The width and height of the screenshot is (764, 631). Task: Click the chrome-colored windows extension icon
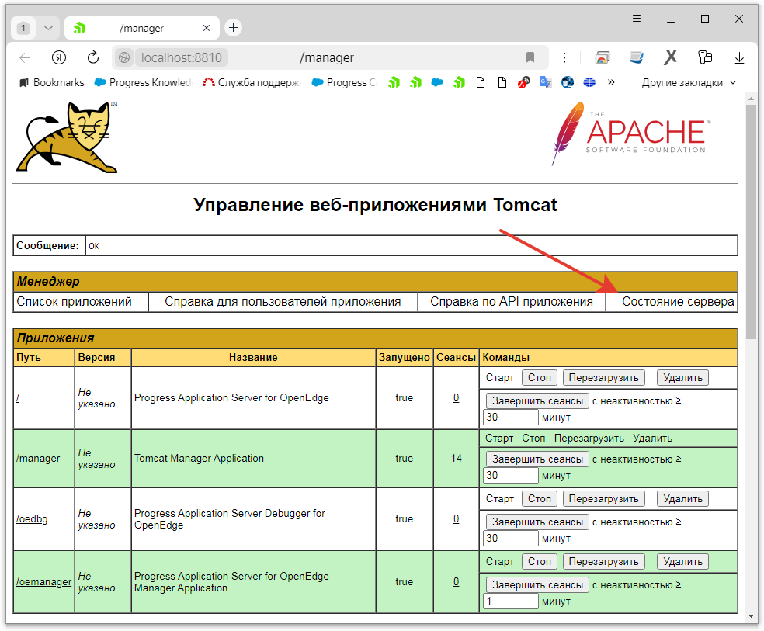click(603, 58)
